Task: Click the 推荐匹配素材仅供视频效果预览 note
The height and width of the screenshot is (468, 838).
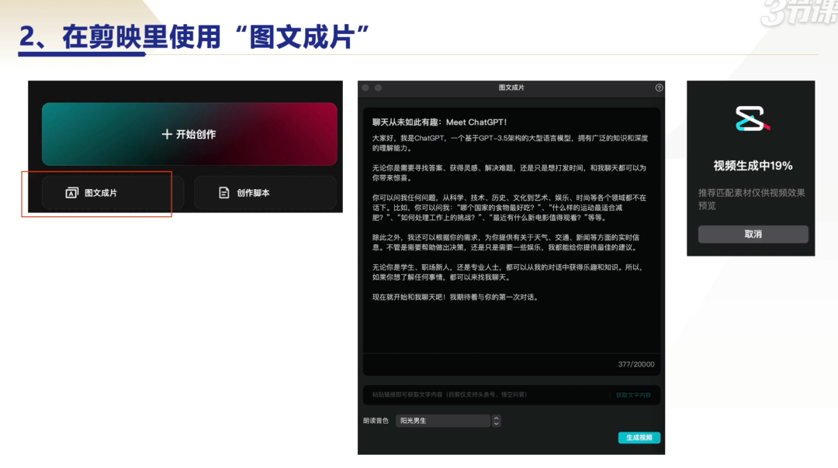Action: pyautogui.click(x=751, y=199)
